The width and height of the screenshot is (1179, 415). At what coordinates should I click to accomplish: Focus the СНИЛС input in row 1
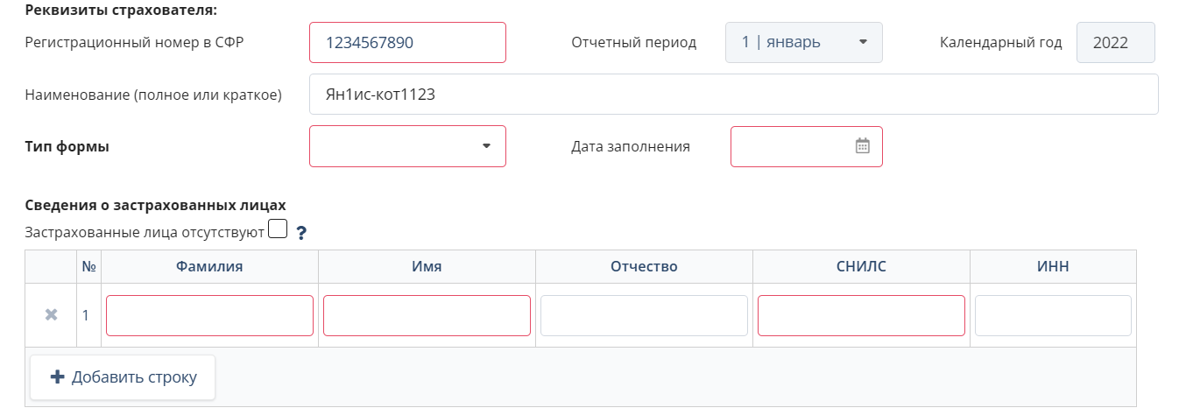pyautogui.click(x=861, y=315)
